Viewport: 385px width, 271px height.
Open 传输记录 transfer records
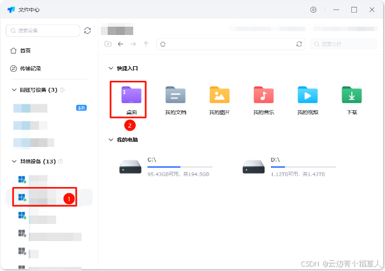pos(25,69)
